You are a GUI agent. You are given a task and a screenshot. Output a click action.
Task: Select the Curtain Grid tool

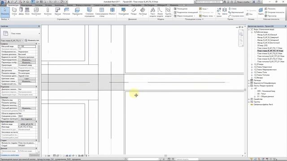(102, 12)
